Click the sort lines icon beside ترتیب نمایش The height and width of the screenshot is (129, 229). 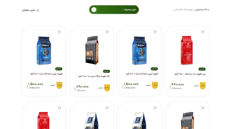[x=38, y=10]
